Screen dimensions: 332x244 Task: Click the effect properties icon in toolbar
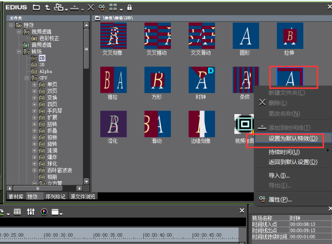tap(102, 7)
